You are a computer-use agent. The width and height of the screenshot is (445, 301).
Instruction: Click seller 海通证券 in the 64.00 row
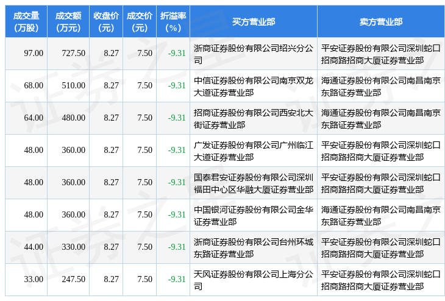click(x=381, y=119)
